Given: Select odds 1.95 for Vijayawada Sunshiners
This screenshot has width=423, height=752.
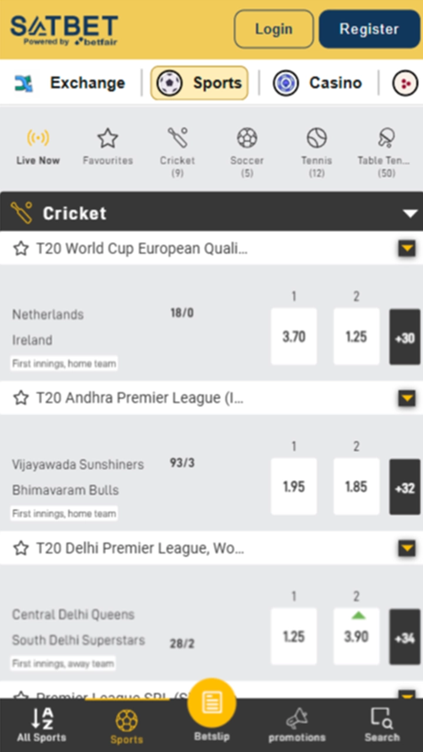Looking at the screenshot, I should 294,486.
